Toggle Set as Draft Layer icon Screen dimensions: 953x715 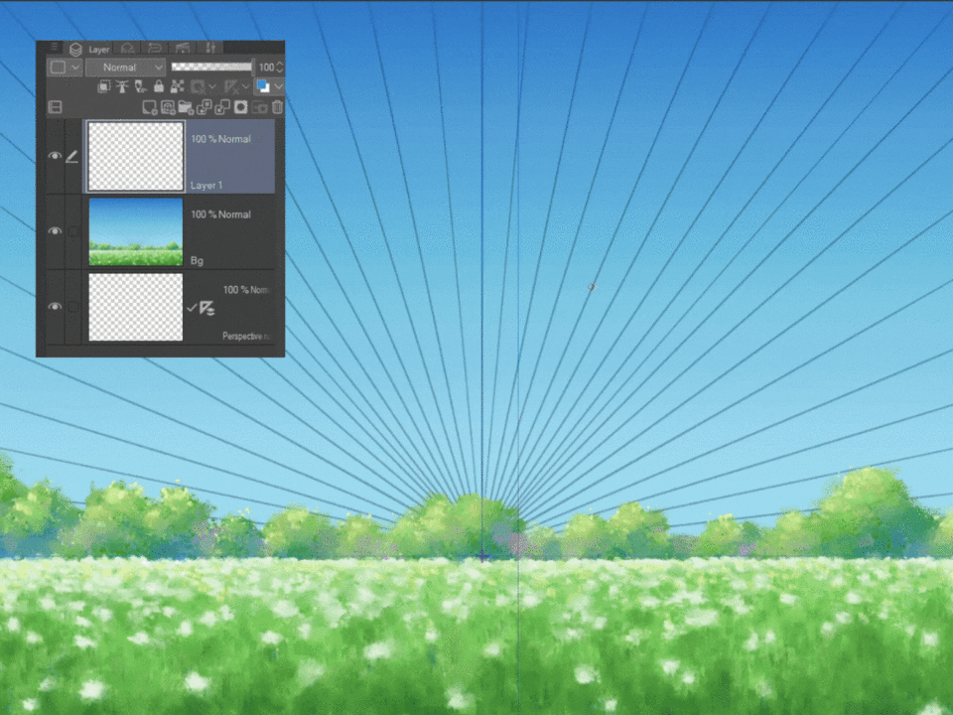(140, 87)
